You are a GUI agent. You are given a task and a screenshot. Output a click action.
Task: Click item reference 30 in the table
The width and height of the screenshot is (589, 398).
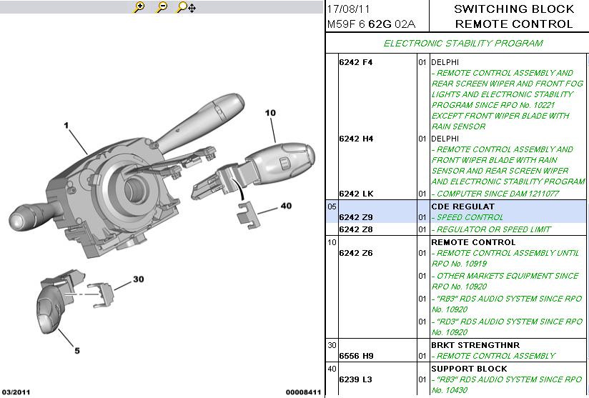point(332,345)
